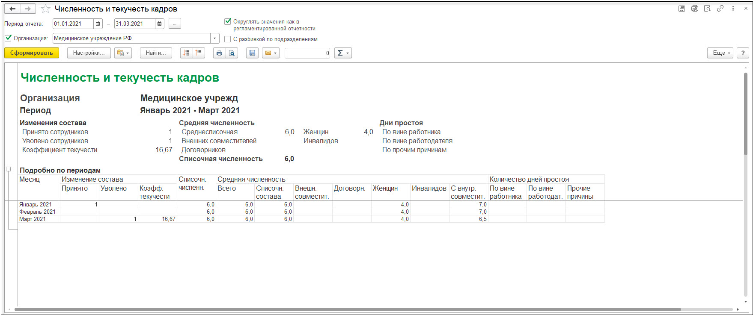Image resolution: width=753 pixels, height=315 pixels.
Task: Click the Коэффициент текучести summary label
Action: click(60, 150)
